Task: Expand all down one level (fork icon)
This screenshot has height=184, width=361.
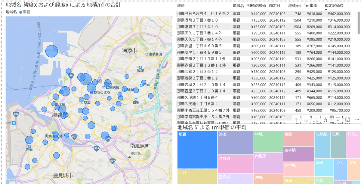Action: (x=325, y=120)
